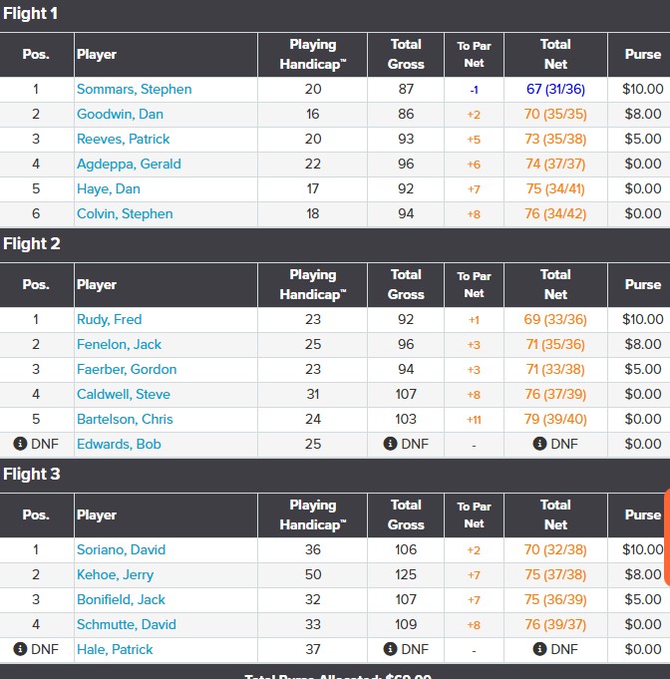Click DNF info icon in Hale's Total Gross cell
Screen dimensions: 670x679
390,649
